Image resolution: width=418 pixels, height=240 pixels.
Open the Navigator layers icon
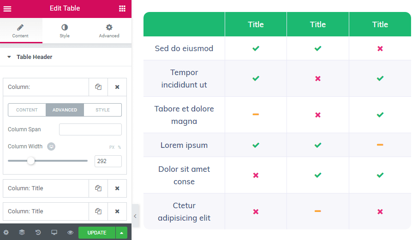tap(22, 232)
